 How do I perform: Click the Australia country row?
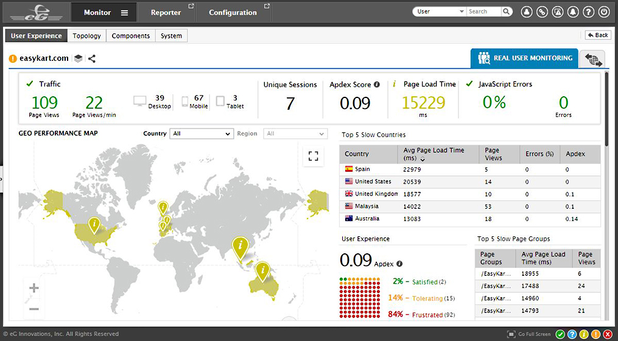tap(470, 219)
